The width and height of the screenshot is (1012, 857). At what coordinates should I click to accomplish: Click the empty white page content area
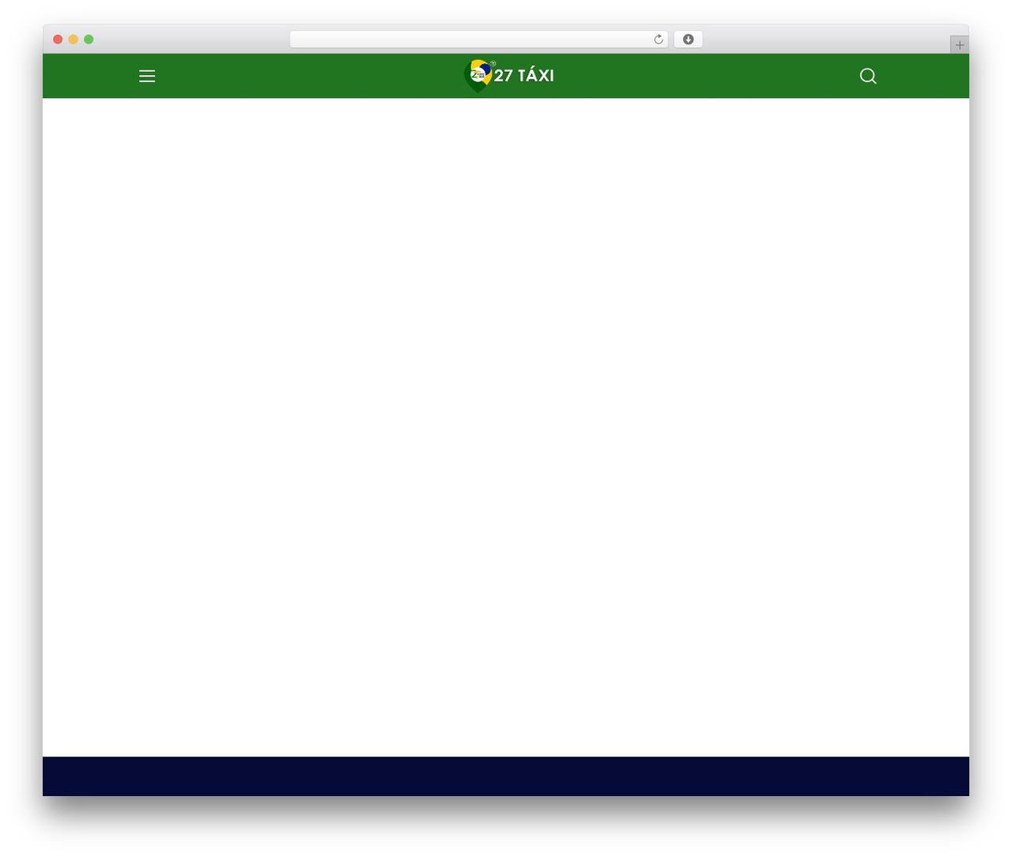(506, 427)
